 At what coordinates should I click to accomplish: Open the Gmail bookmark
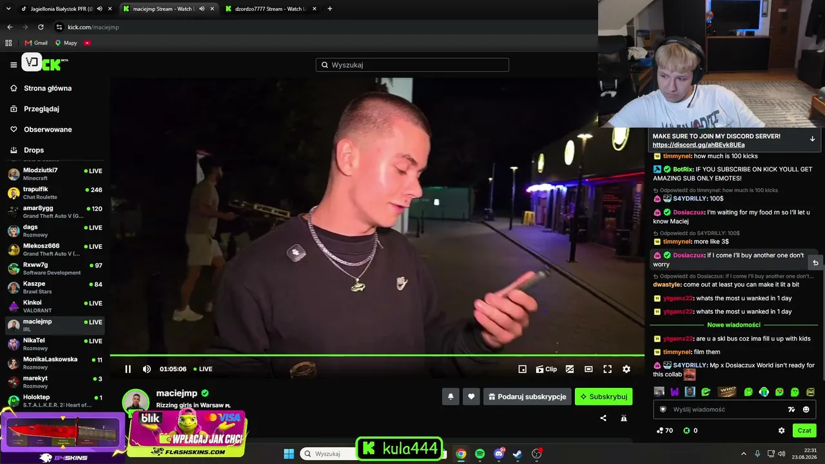pos(36,43)
